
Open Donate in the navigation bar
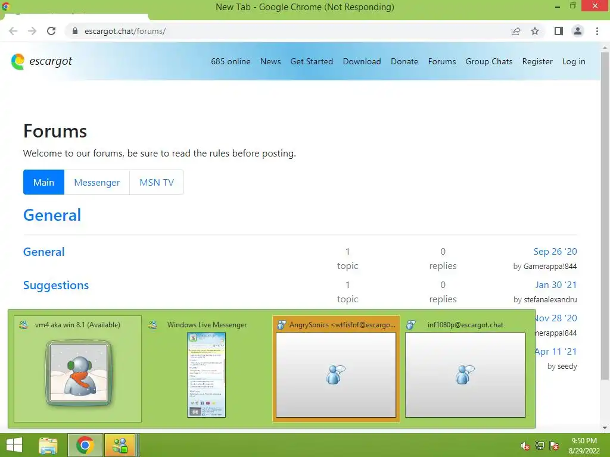pos(404,61)
